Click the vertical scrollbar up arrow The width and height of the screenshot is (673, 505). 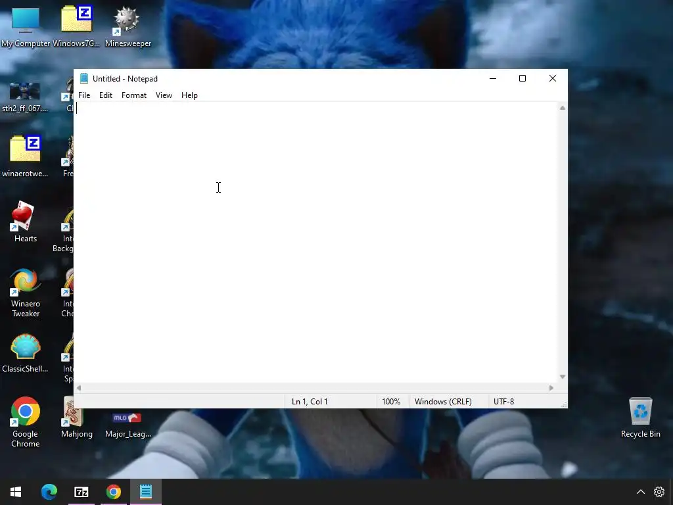tap(563, 108)
